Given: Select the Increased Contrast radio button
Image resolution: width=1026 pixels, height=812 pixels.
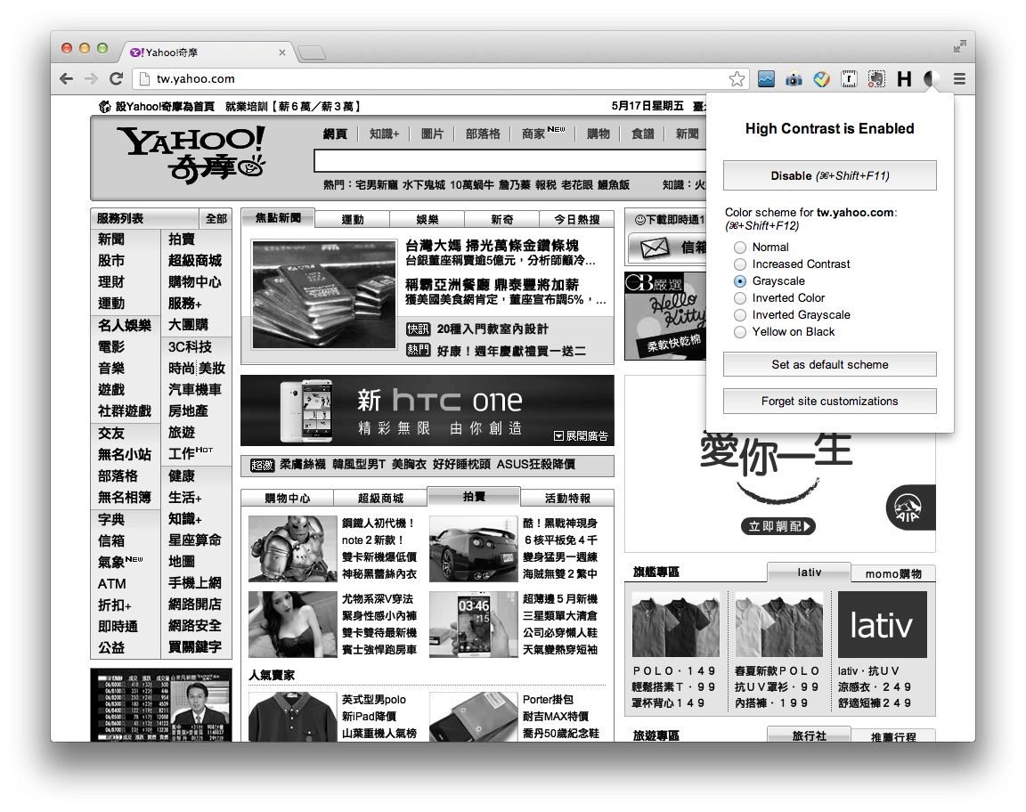Looking at the screenshot, I should tap(740, 264).
